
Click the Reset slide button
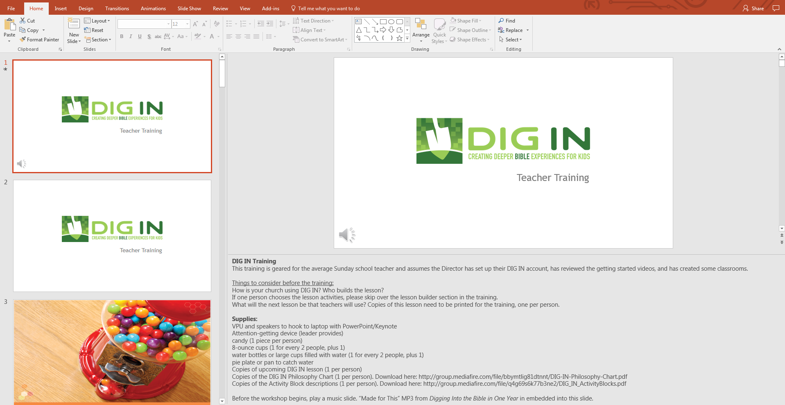coord(94,30)
